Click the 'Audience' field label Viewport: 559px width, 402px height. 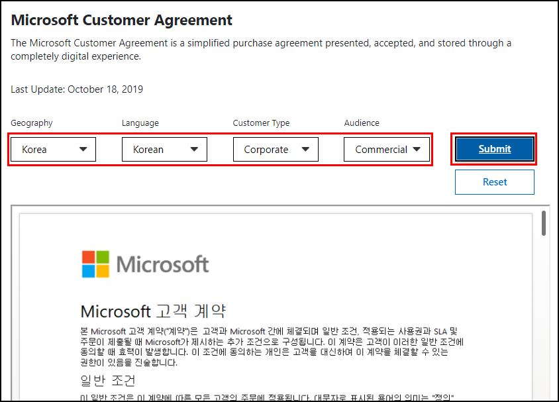362,123
